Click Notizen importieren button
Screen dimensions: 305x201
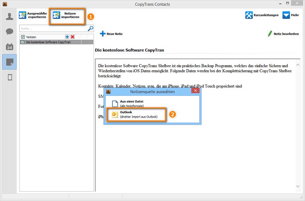tap(66, 15)
